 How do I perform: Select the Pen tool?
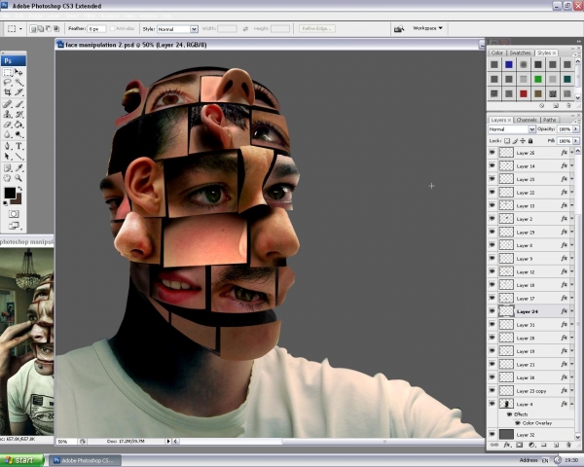click(8, 146)
